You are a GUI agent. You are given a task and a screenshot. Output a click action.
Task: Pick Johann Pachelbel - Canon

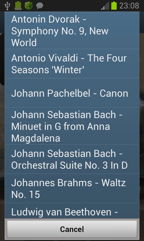tap(72, 93)
